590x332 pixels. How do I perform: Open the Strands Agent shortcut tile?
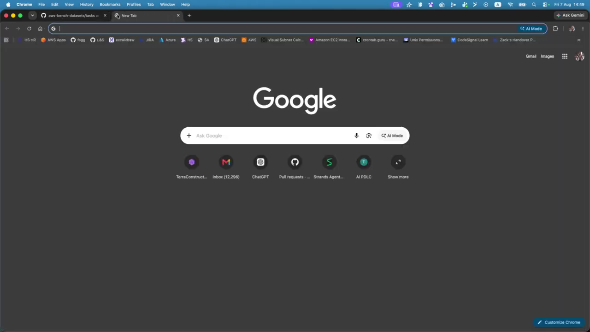[x=329, y=167]
